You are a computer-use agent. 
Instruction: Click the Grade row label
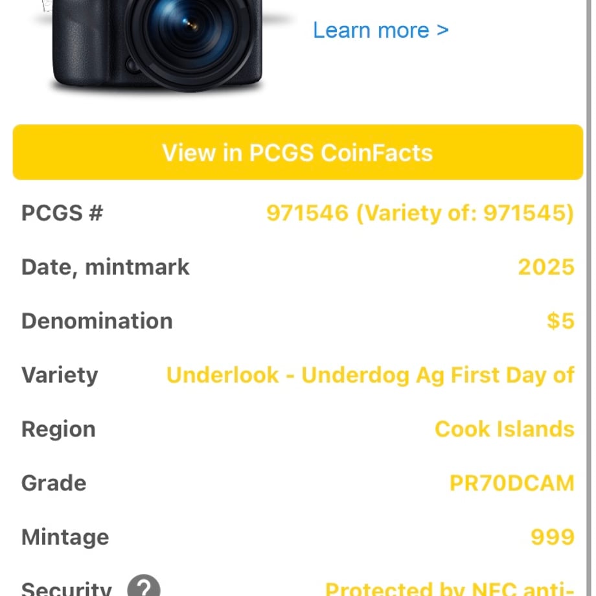coord(54,483)
